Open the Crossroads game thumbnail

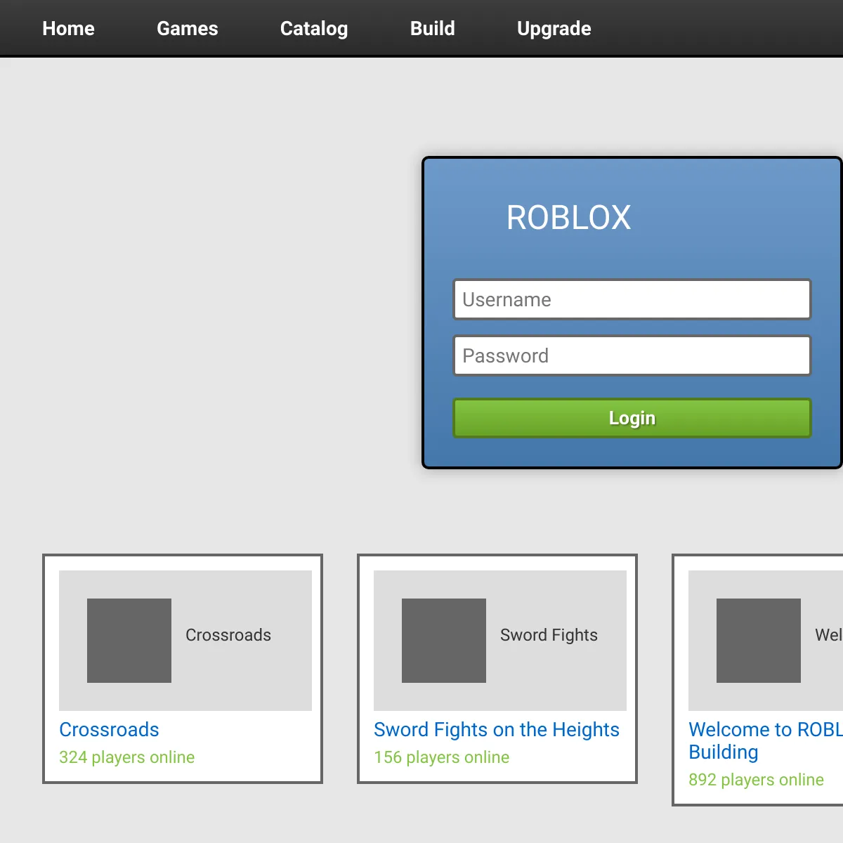pos(185,641)
